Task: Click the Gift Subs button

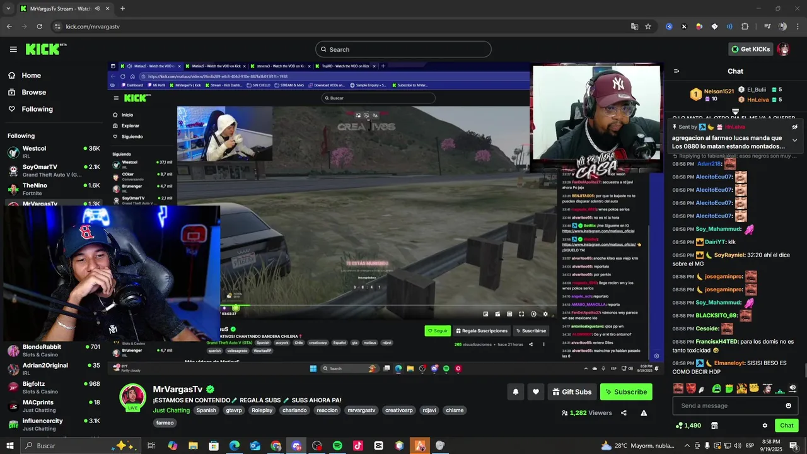Action: point(572,392)
